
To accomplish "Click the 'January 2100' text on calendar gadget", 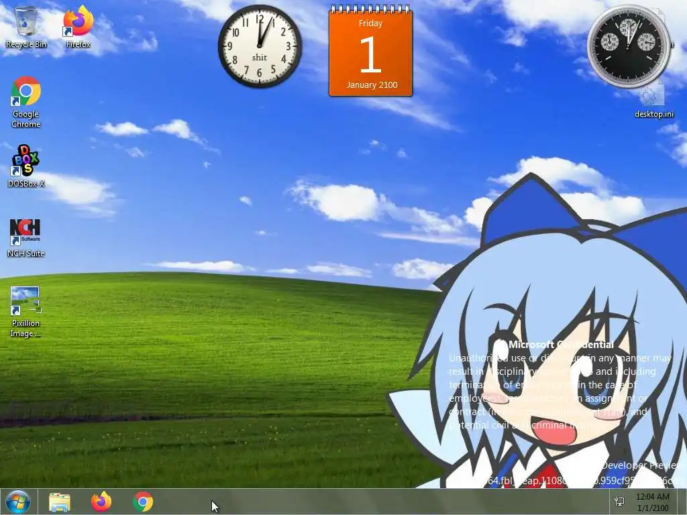I will [x=372, y=85].
